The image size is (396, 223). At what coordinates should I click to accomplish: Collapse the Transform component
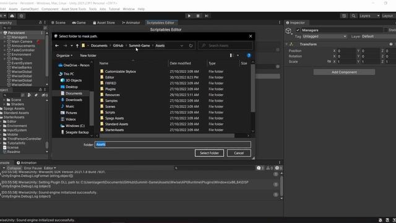(x=286, y=44)
